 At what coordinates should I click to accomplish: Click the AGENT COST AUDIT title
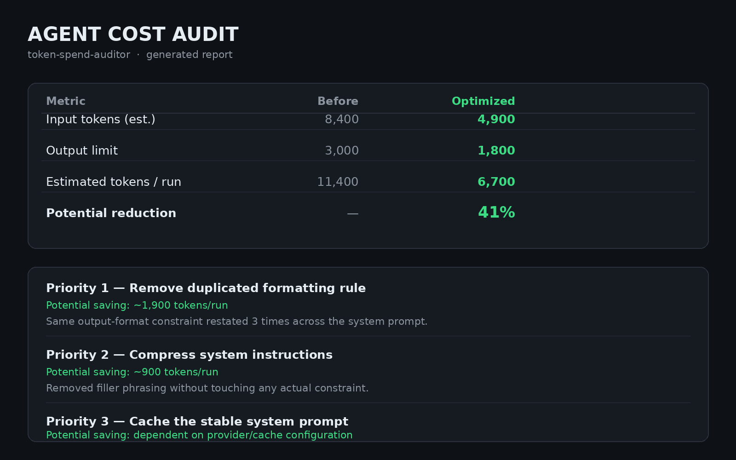coord(133,34)
